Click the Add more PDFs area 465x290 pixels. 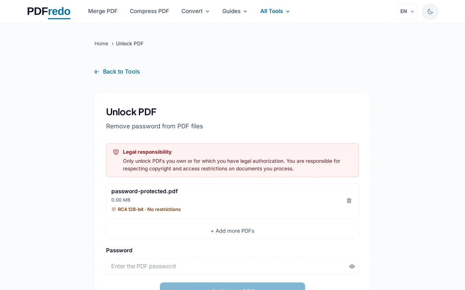tap(232, 231)
